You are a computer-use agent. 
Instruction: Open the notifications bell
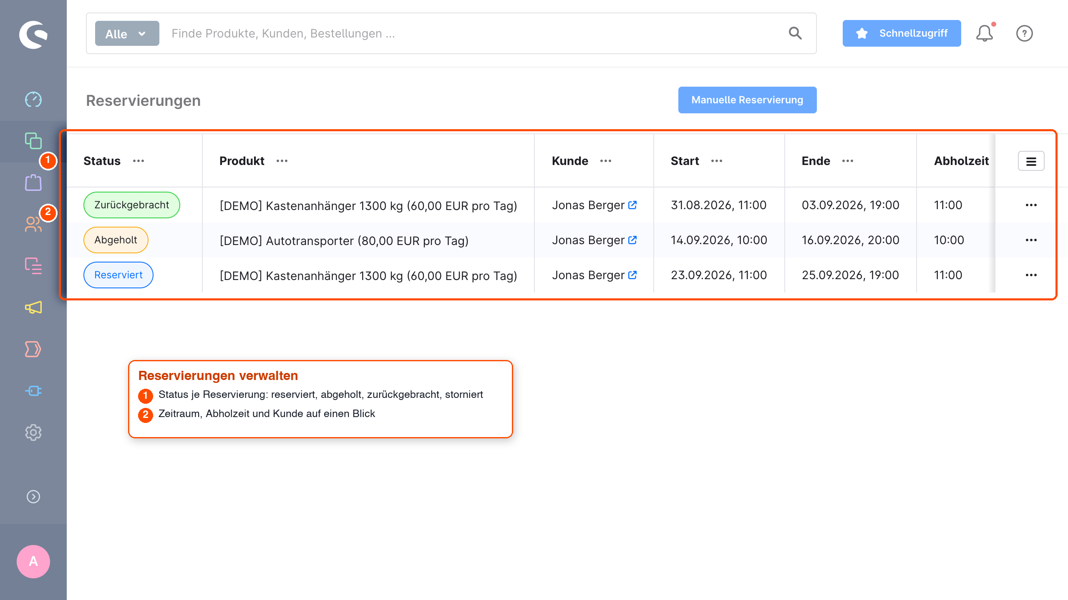coord(985,33)
